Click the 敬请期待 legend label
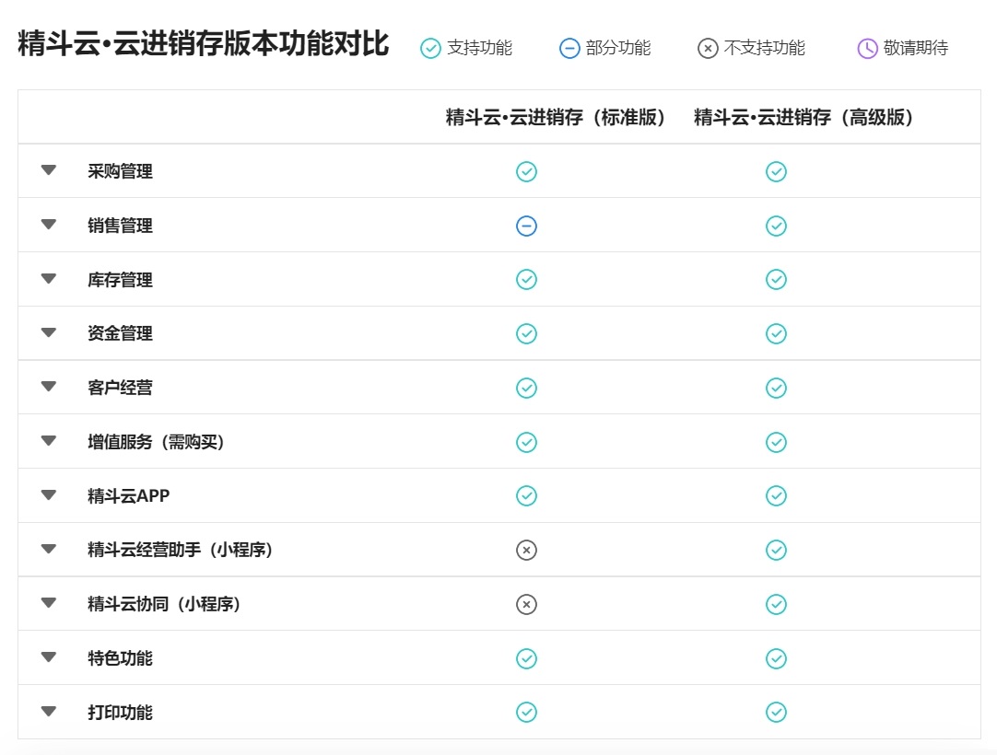 (x=916, y=48)
